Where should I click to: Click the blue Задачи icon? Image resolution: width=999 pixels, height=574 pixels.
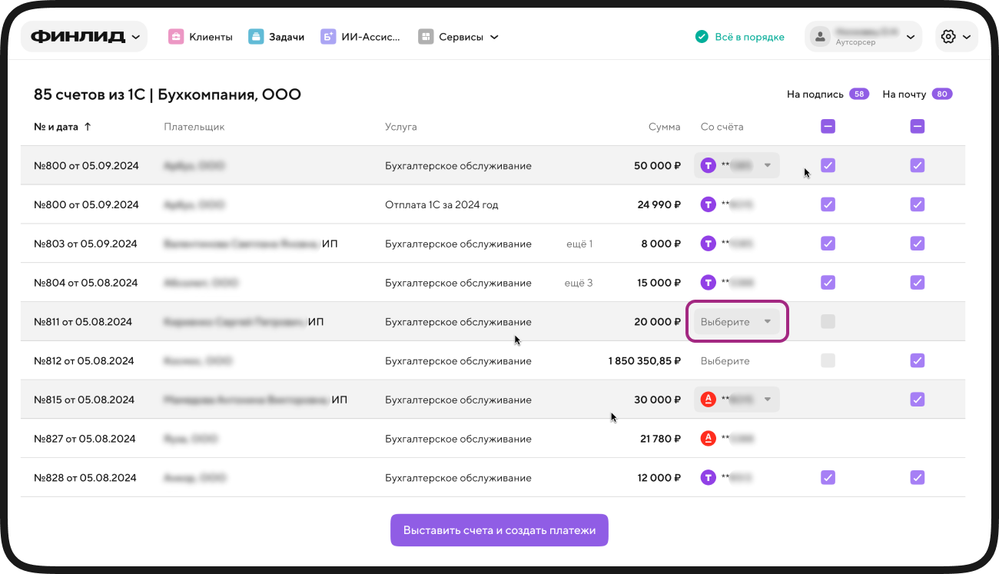256,37
